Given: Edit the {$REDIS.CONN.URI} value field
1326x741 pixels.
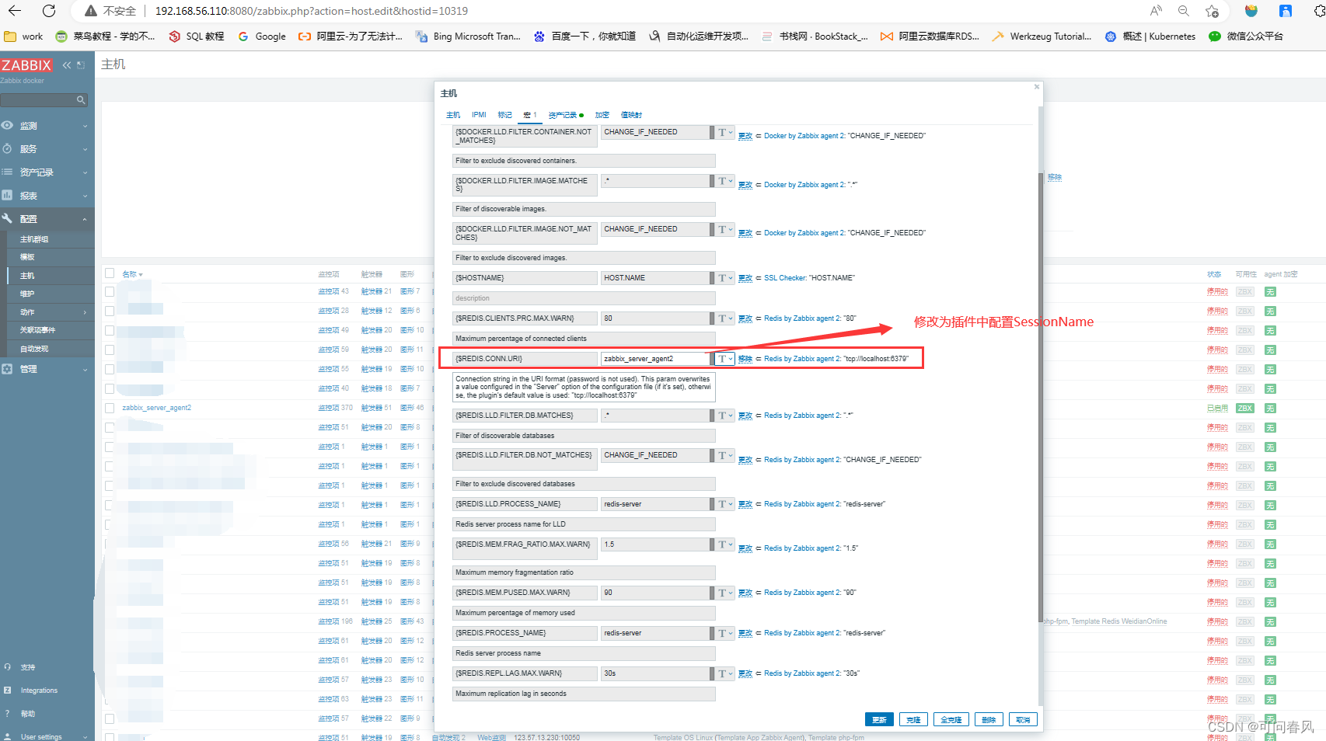Looking at the screenshot, I should (656, 359).
